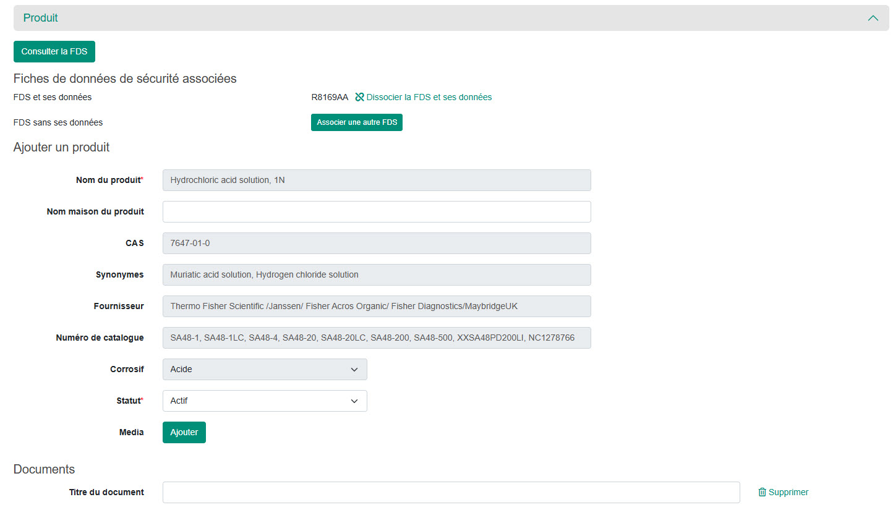Image resolution: width=893 pixels, height=510 pixels.
Task: Click the Fournisseur field
Action: tap(376, 307)
